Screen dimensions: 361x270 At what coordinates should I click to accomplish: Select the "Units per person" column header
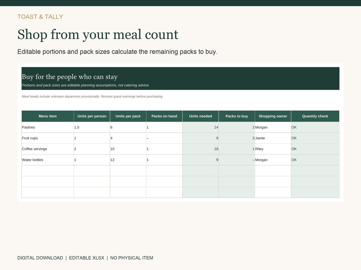(x=92, y=116)
